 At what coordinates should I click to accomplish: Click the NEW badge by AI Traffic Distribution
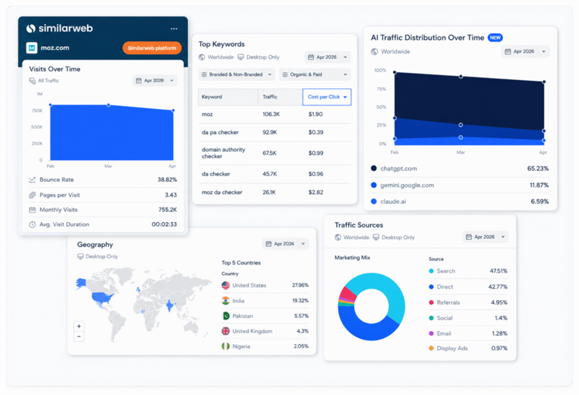coord(495,38)
